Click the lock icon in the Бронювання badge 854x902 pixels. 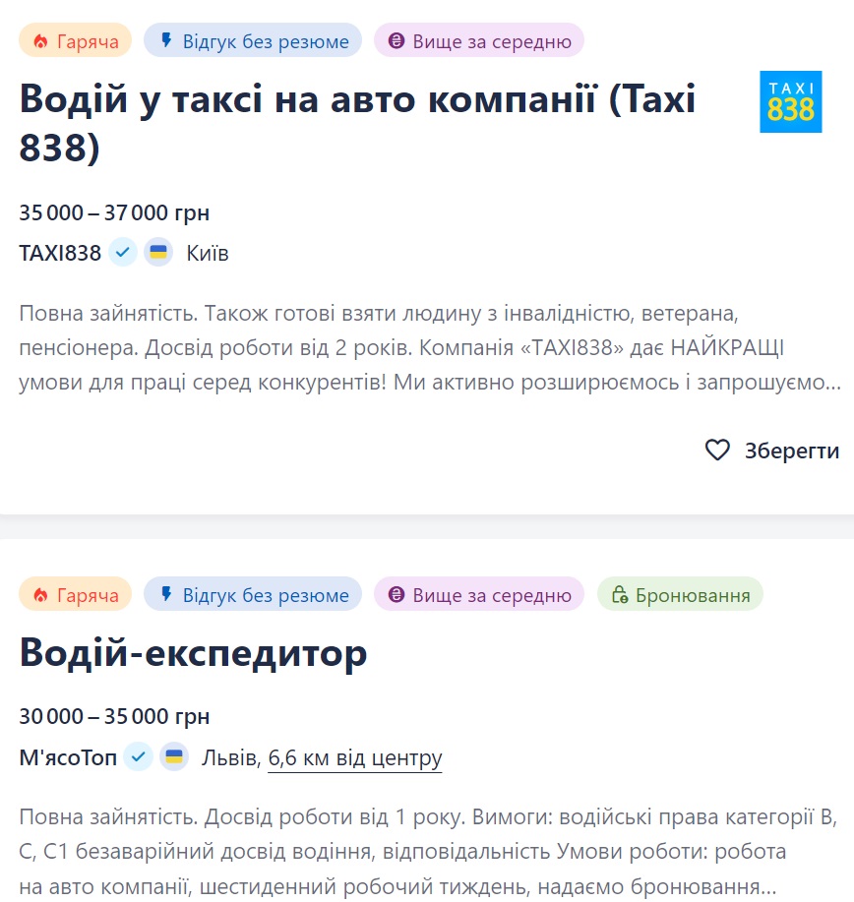click(x=619, y=594)
